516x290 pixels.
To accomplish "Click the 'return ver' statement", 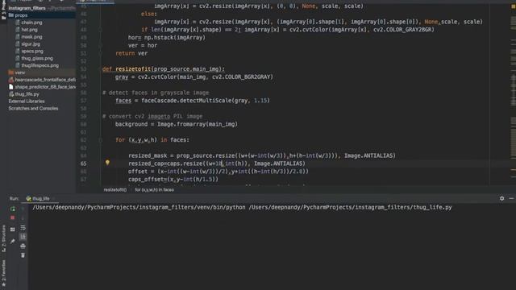I will click(131, 53).
